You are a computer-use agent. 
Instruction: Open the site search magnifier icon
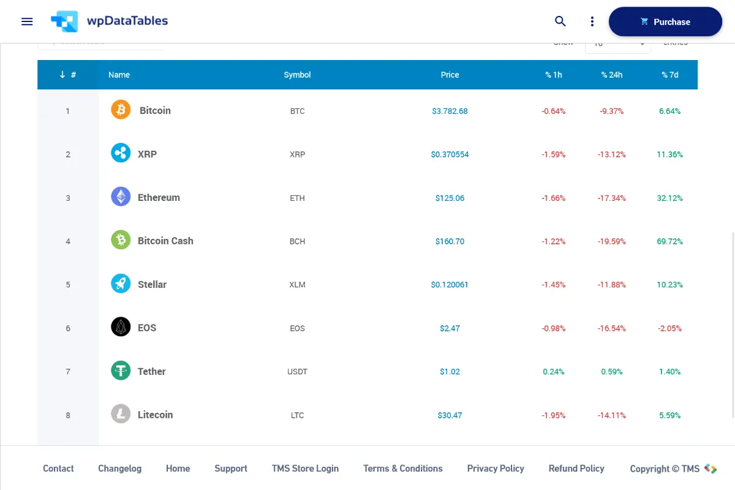560,21
